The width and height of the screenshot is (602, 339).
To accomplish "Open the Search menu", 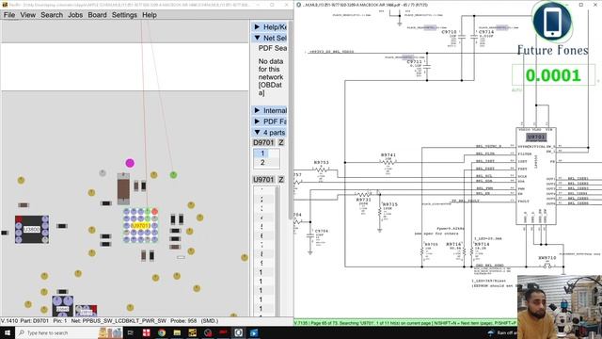I will (52, 15).
